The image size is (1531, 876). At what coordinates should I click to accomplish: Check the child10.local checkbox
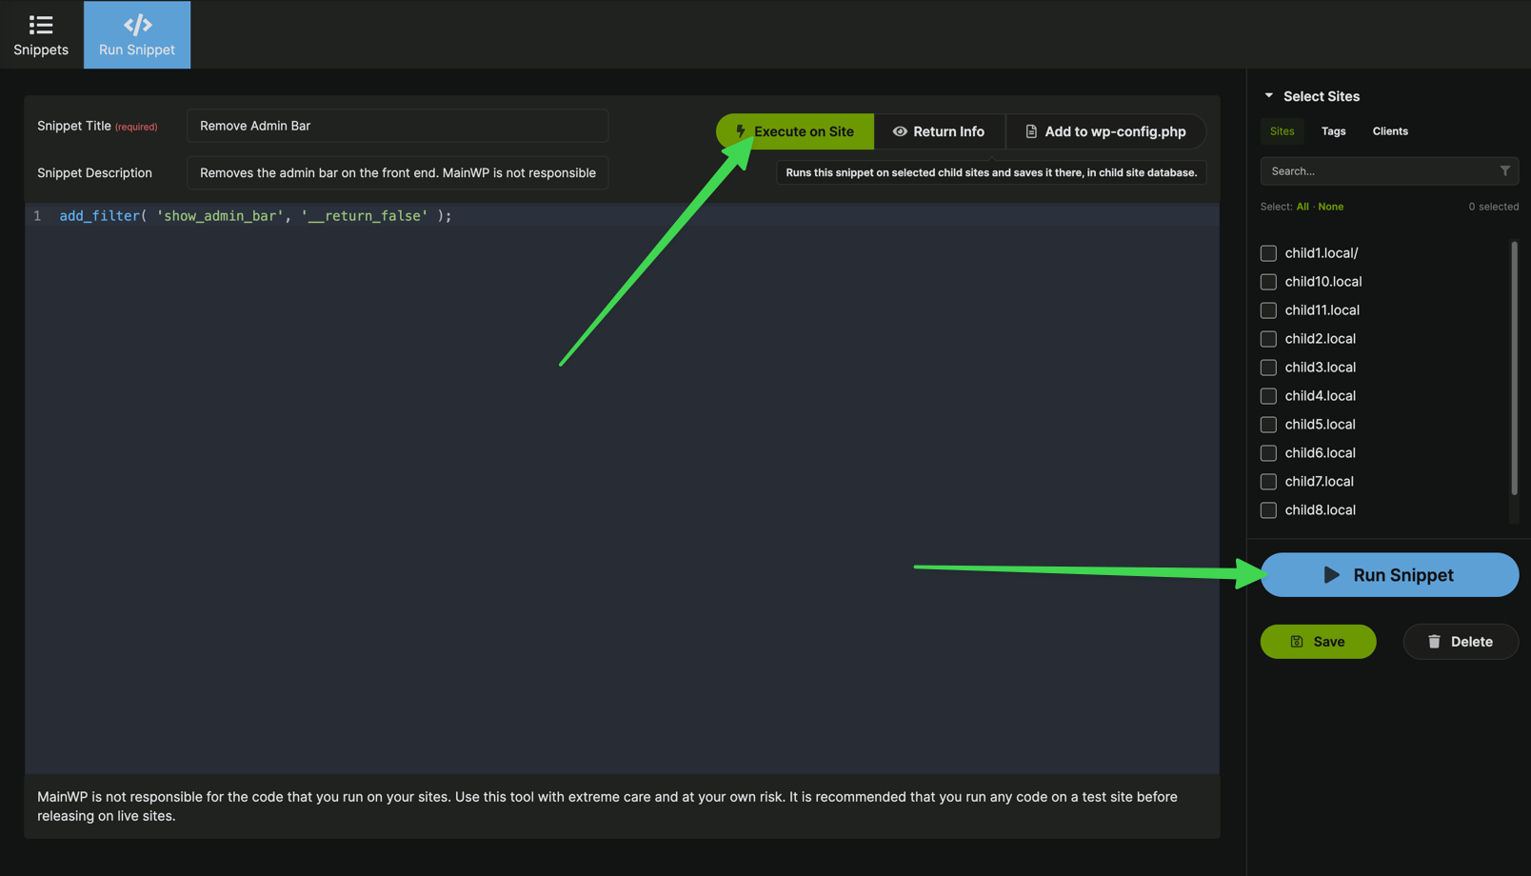[1268, 282]
